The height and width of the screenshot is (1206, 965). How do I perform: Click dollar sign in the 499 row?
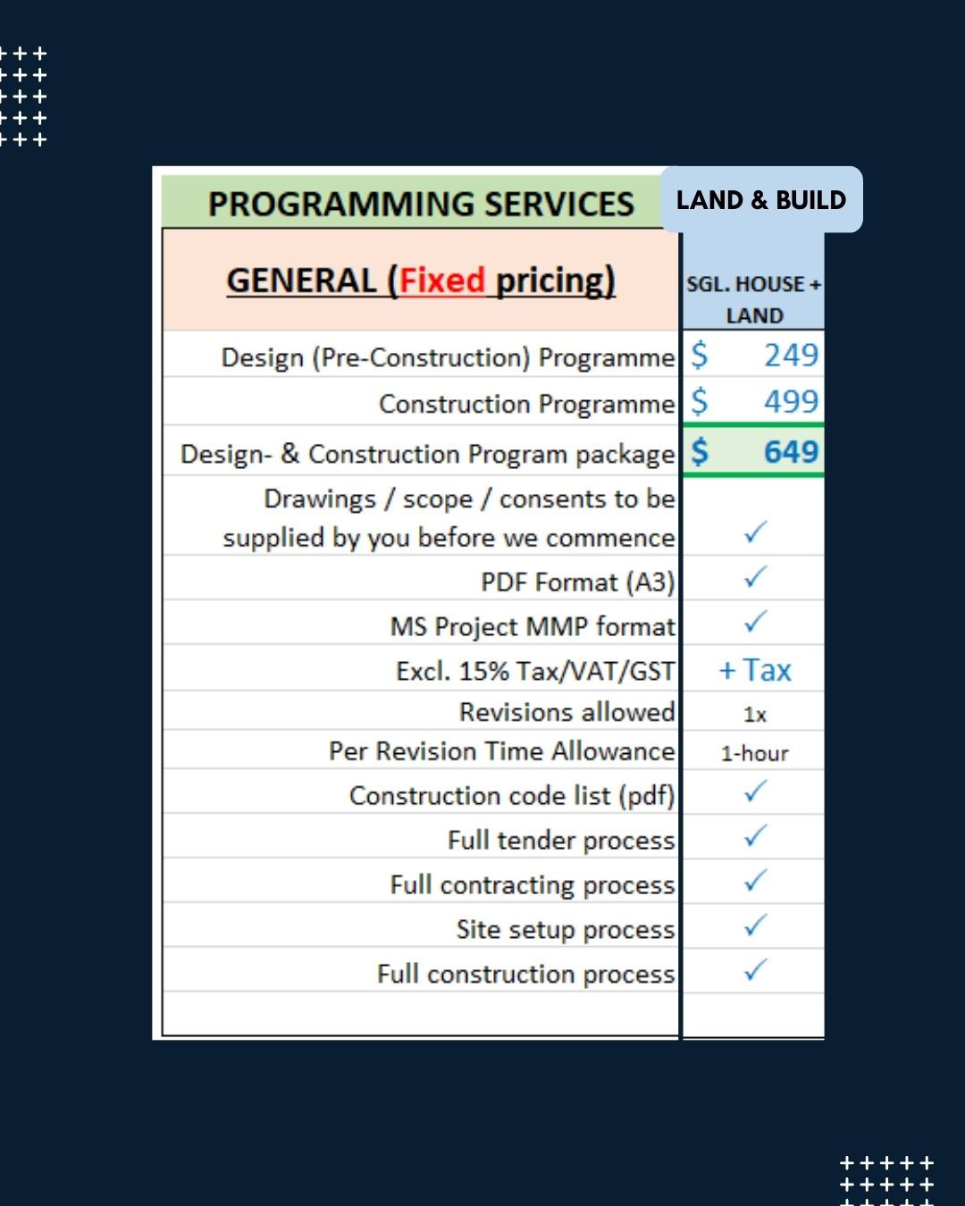[700, 402]
